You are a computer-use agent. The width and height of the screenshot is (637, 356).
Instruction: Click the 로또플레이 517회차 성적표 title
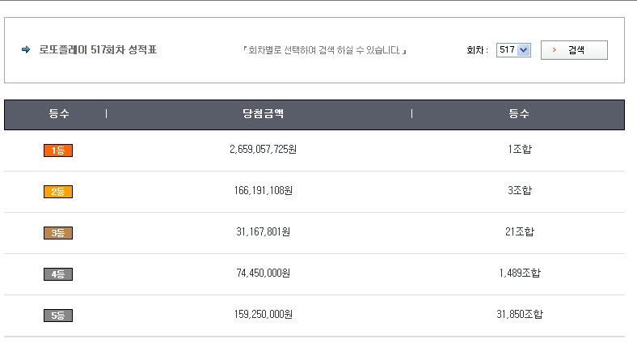98,50
